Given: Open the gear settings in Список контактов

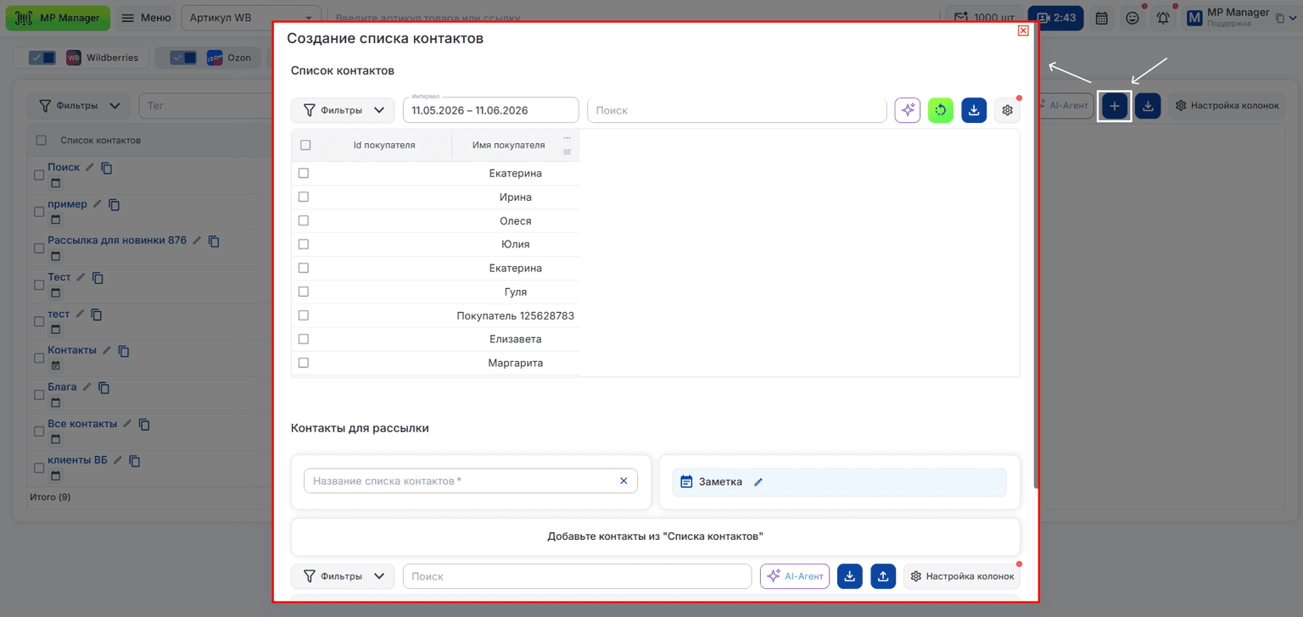Looking at the screenshot, I should point(1007,110).
